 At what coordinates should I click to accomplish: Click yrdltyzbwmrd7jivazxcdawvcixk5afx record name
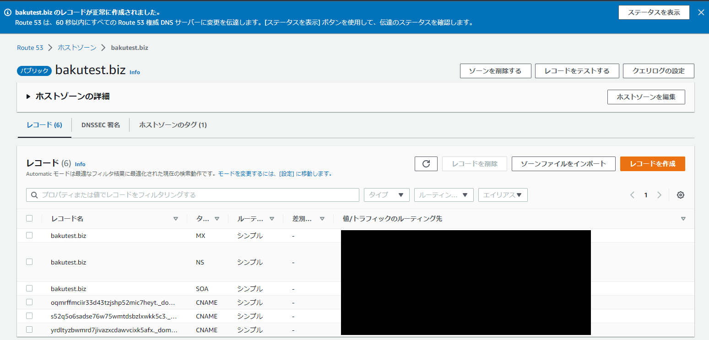(114, 330)
